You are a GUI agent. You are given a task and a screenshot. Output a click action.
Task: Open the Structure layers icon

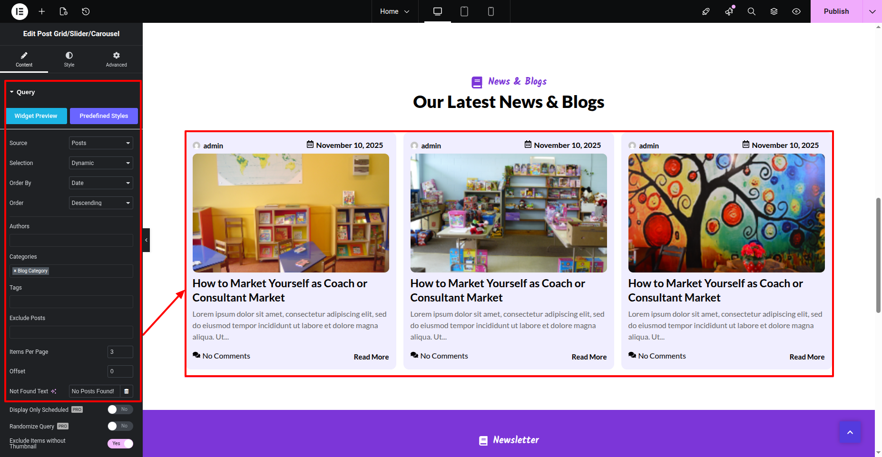774,11
